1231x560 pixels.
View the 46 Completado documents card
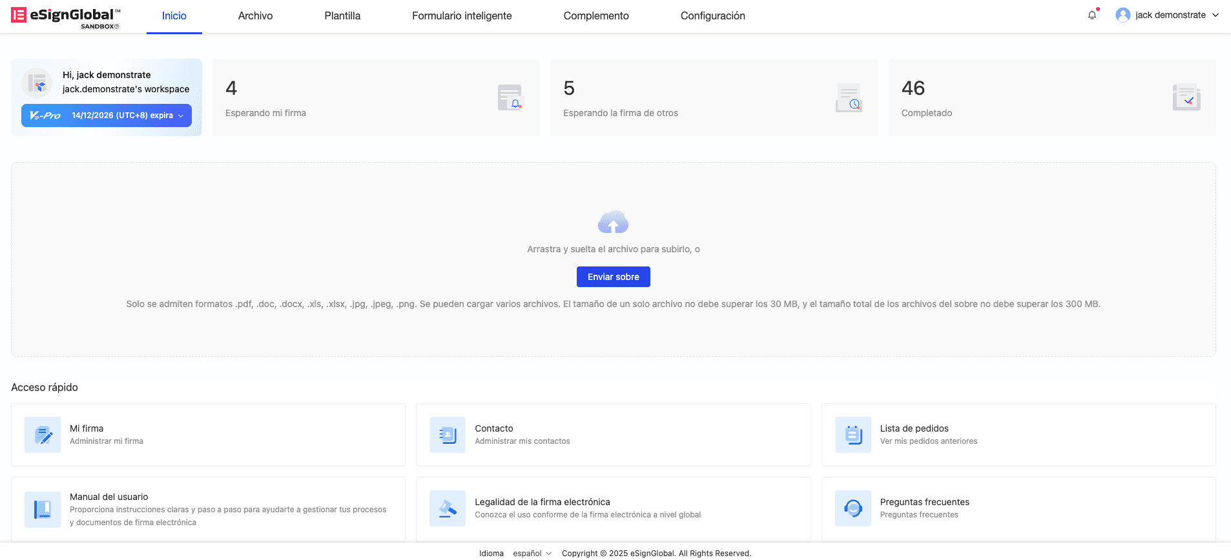(1051, 98)
